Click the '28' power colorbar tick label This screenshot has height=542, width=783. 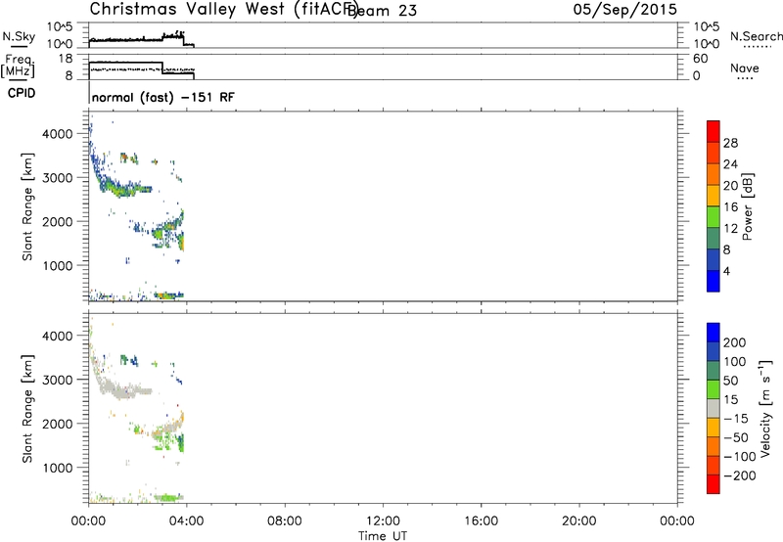730,143
